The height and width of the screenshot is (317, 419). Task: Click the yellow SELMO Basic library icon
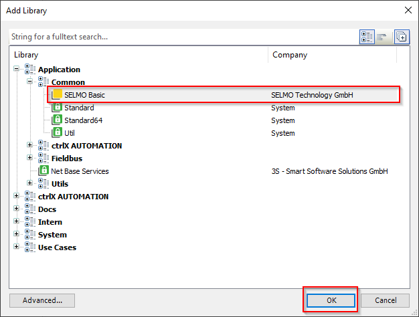[57, 95]
